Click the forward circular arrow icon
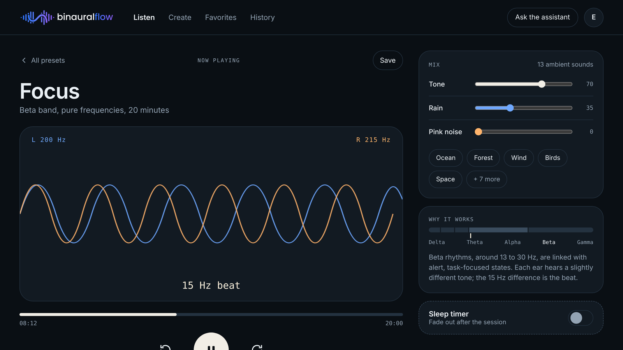This screenshot has height=350, width=623. pyautogui.click(x=257, y=347)
